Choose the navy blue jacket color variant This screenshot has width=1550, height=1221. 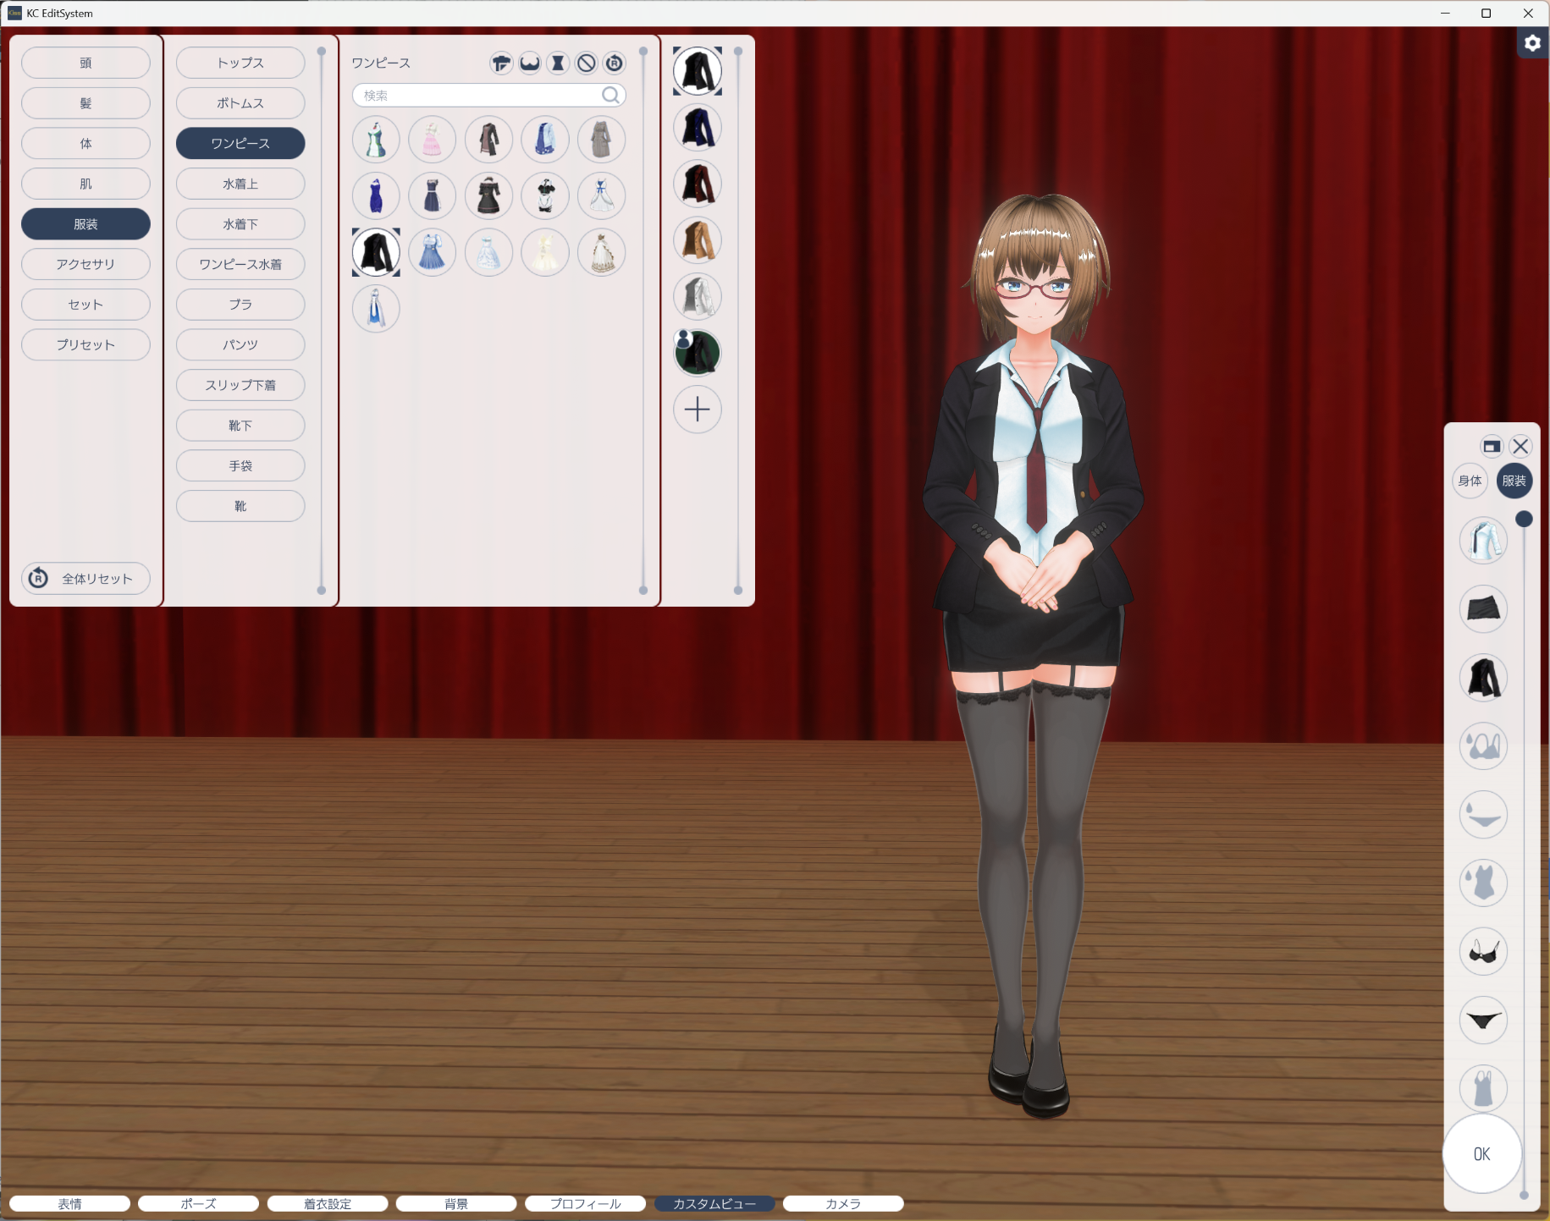pyautogui.click(x=698, y=128)
